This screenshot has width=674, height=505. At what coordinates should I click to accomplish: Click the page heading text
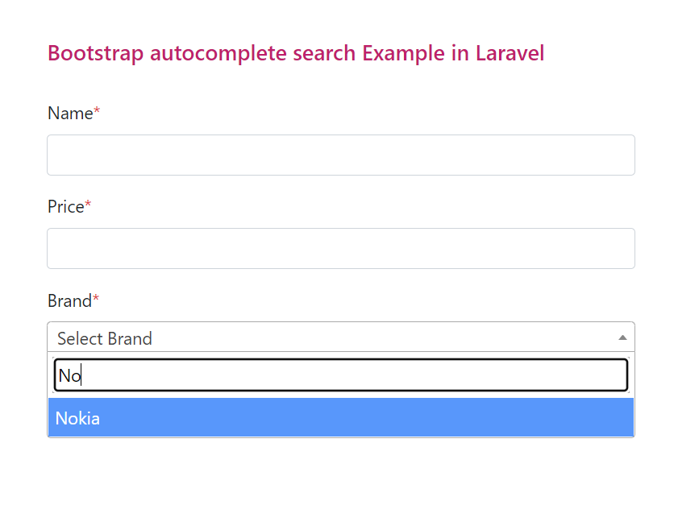point(296,53)
